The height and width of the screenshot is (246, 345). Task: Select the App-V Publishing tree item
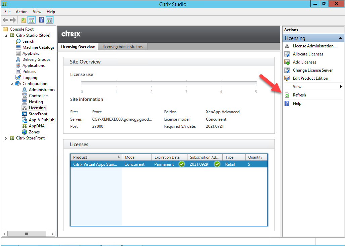tap(42, 120)
